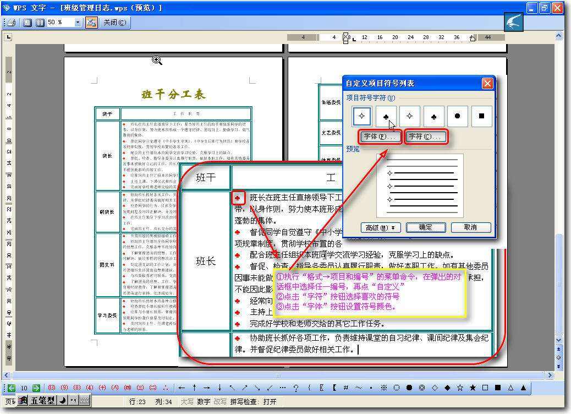Click 取消 to cancel the dialog
Viewport: 571px width, 414px height.
point(471,227)
